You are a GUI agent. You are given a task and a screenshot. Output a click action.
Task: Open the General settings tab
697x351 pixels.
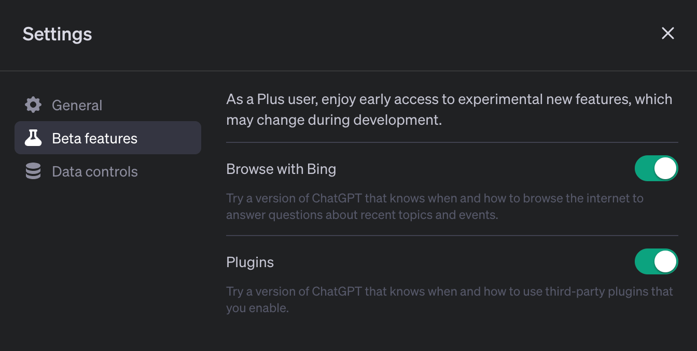[77, 105]
